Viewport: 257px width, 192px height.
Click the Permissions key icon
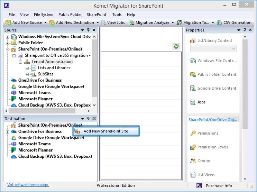193,133
